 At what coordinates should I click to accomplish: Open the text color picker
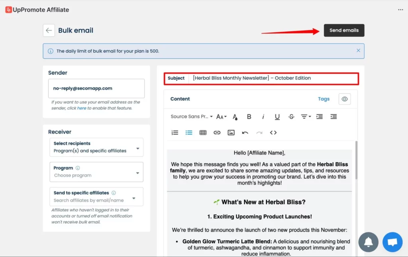[x=235, y=117]
